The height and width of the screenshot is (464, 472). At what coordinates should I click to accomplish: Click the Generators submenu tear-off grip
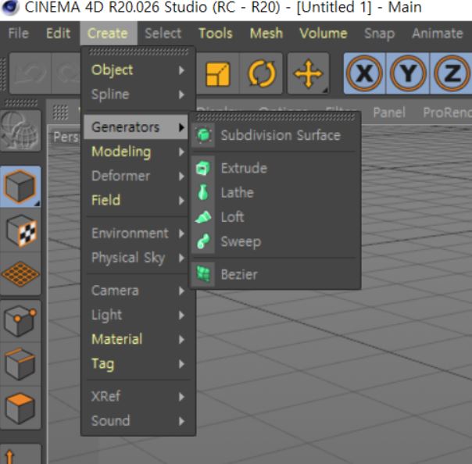point(275,117)
